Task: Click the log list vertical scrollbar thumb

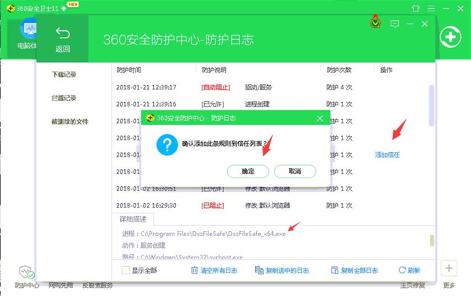Action: 432,106
